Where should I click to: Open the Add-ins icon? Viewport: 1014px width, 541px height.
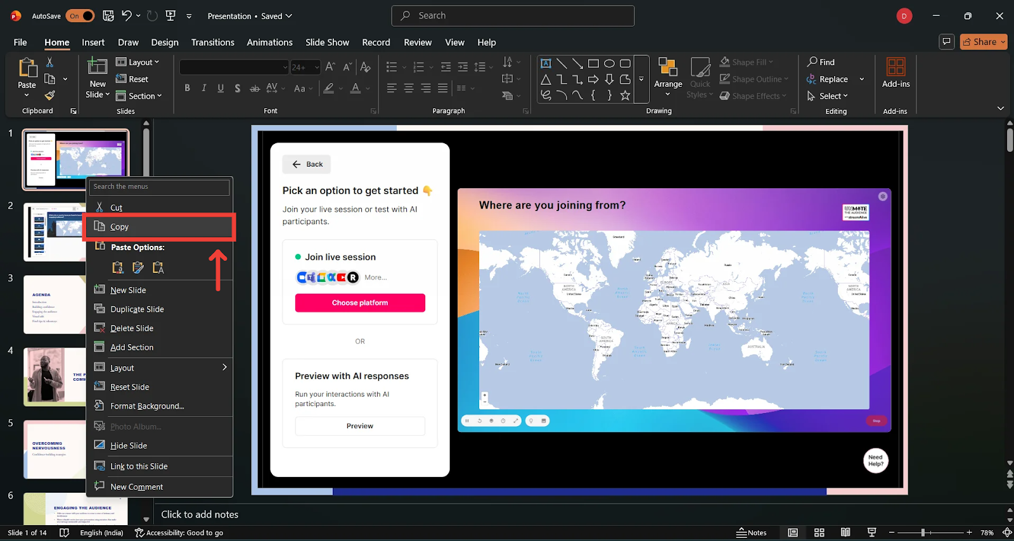(x=895, y=73)
